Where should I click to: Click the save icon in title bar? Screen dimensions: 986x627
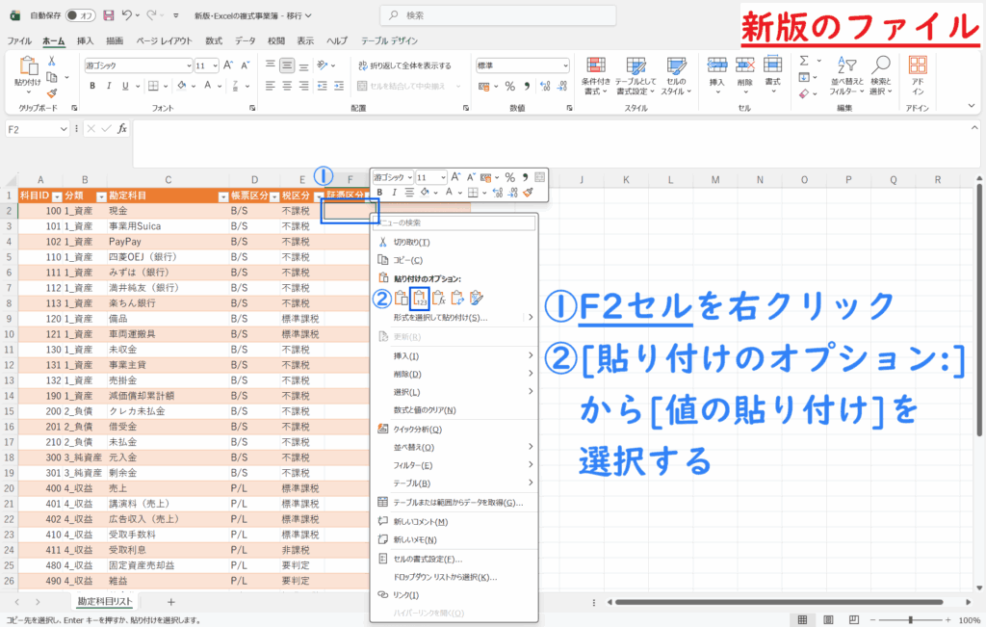pyautogui.click(x=108, y=15)
